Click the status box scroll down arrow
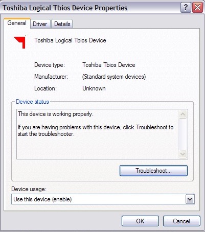Viewport: 205px width, 232px height. 183,154
